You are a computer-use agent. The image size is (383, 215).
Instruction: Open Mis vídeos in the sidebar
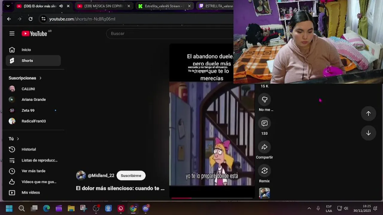click(x=33, y=192)
